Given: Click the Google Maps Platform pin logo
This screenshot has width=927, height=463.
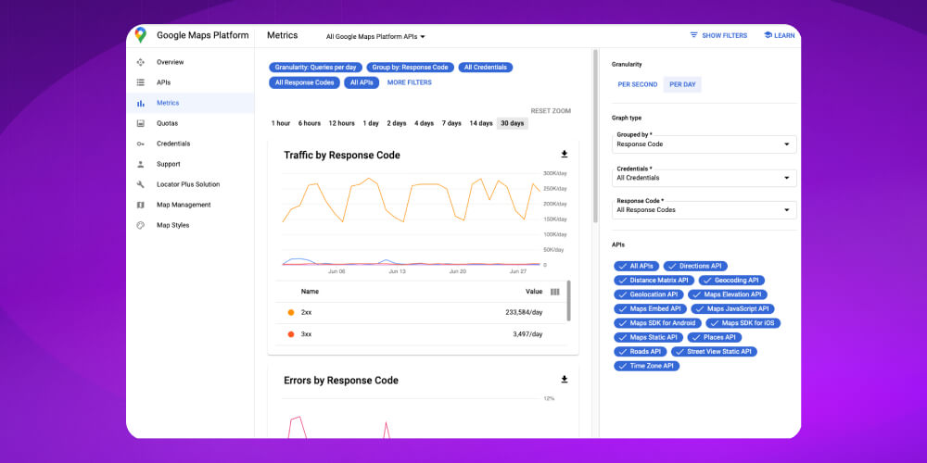Looking at the screenshot, I should [x=140, y=35].
